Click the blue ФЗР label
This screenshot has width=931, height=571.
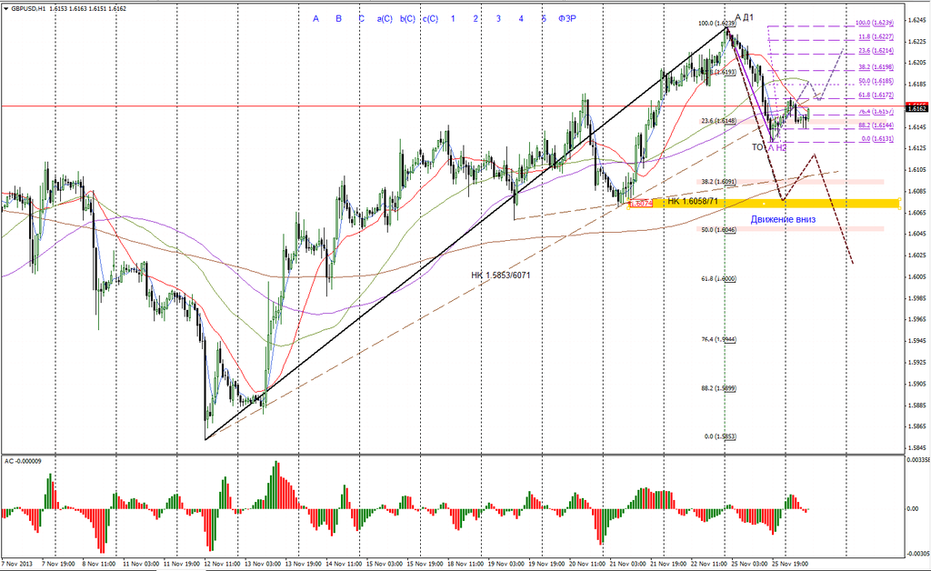click(567, 18)
